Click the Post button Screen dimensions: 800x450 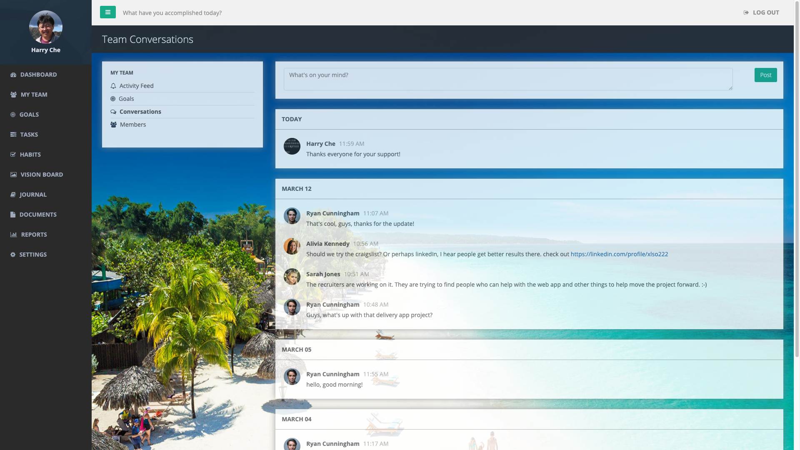[765, 75]
